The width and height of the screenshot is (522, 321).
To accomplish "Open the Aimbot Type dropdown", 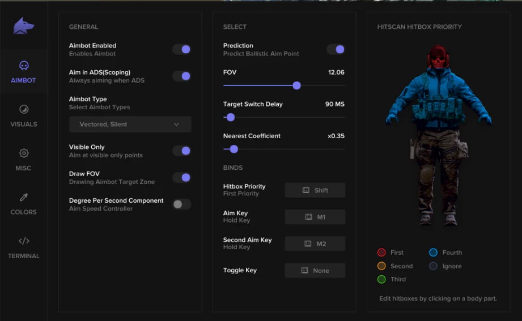I will [130, 125].
